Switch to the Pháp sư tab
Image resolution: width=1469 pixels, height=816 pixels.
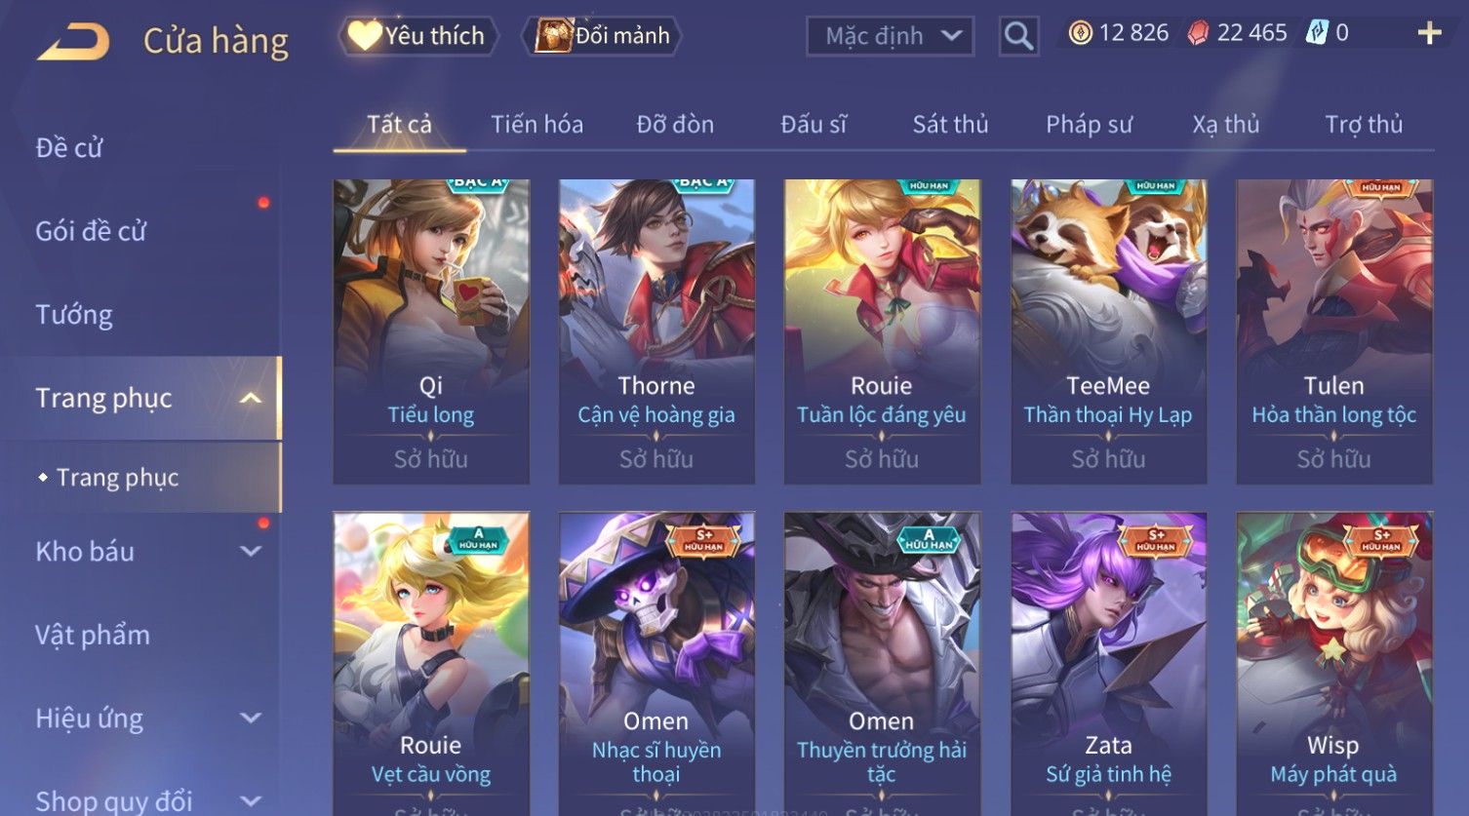click(x=1089, y=125)
